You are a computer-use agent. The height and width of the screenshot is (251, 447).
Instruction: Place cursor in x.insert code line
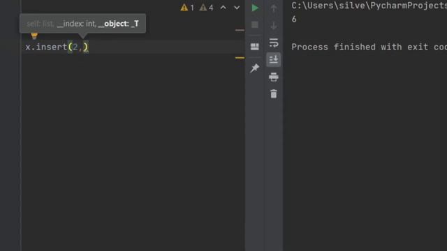[57, 47]
